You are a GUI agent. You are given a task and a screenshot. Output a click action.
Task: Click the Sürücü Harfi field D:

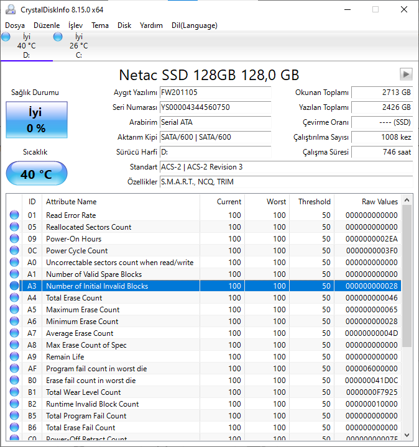(x=216, y=152)
